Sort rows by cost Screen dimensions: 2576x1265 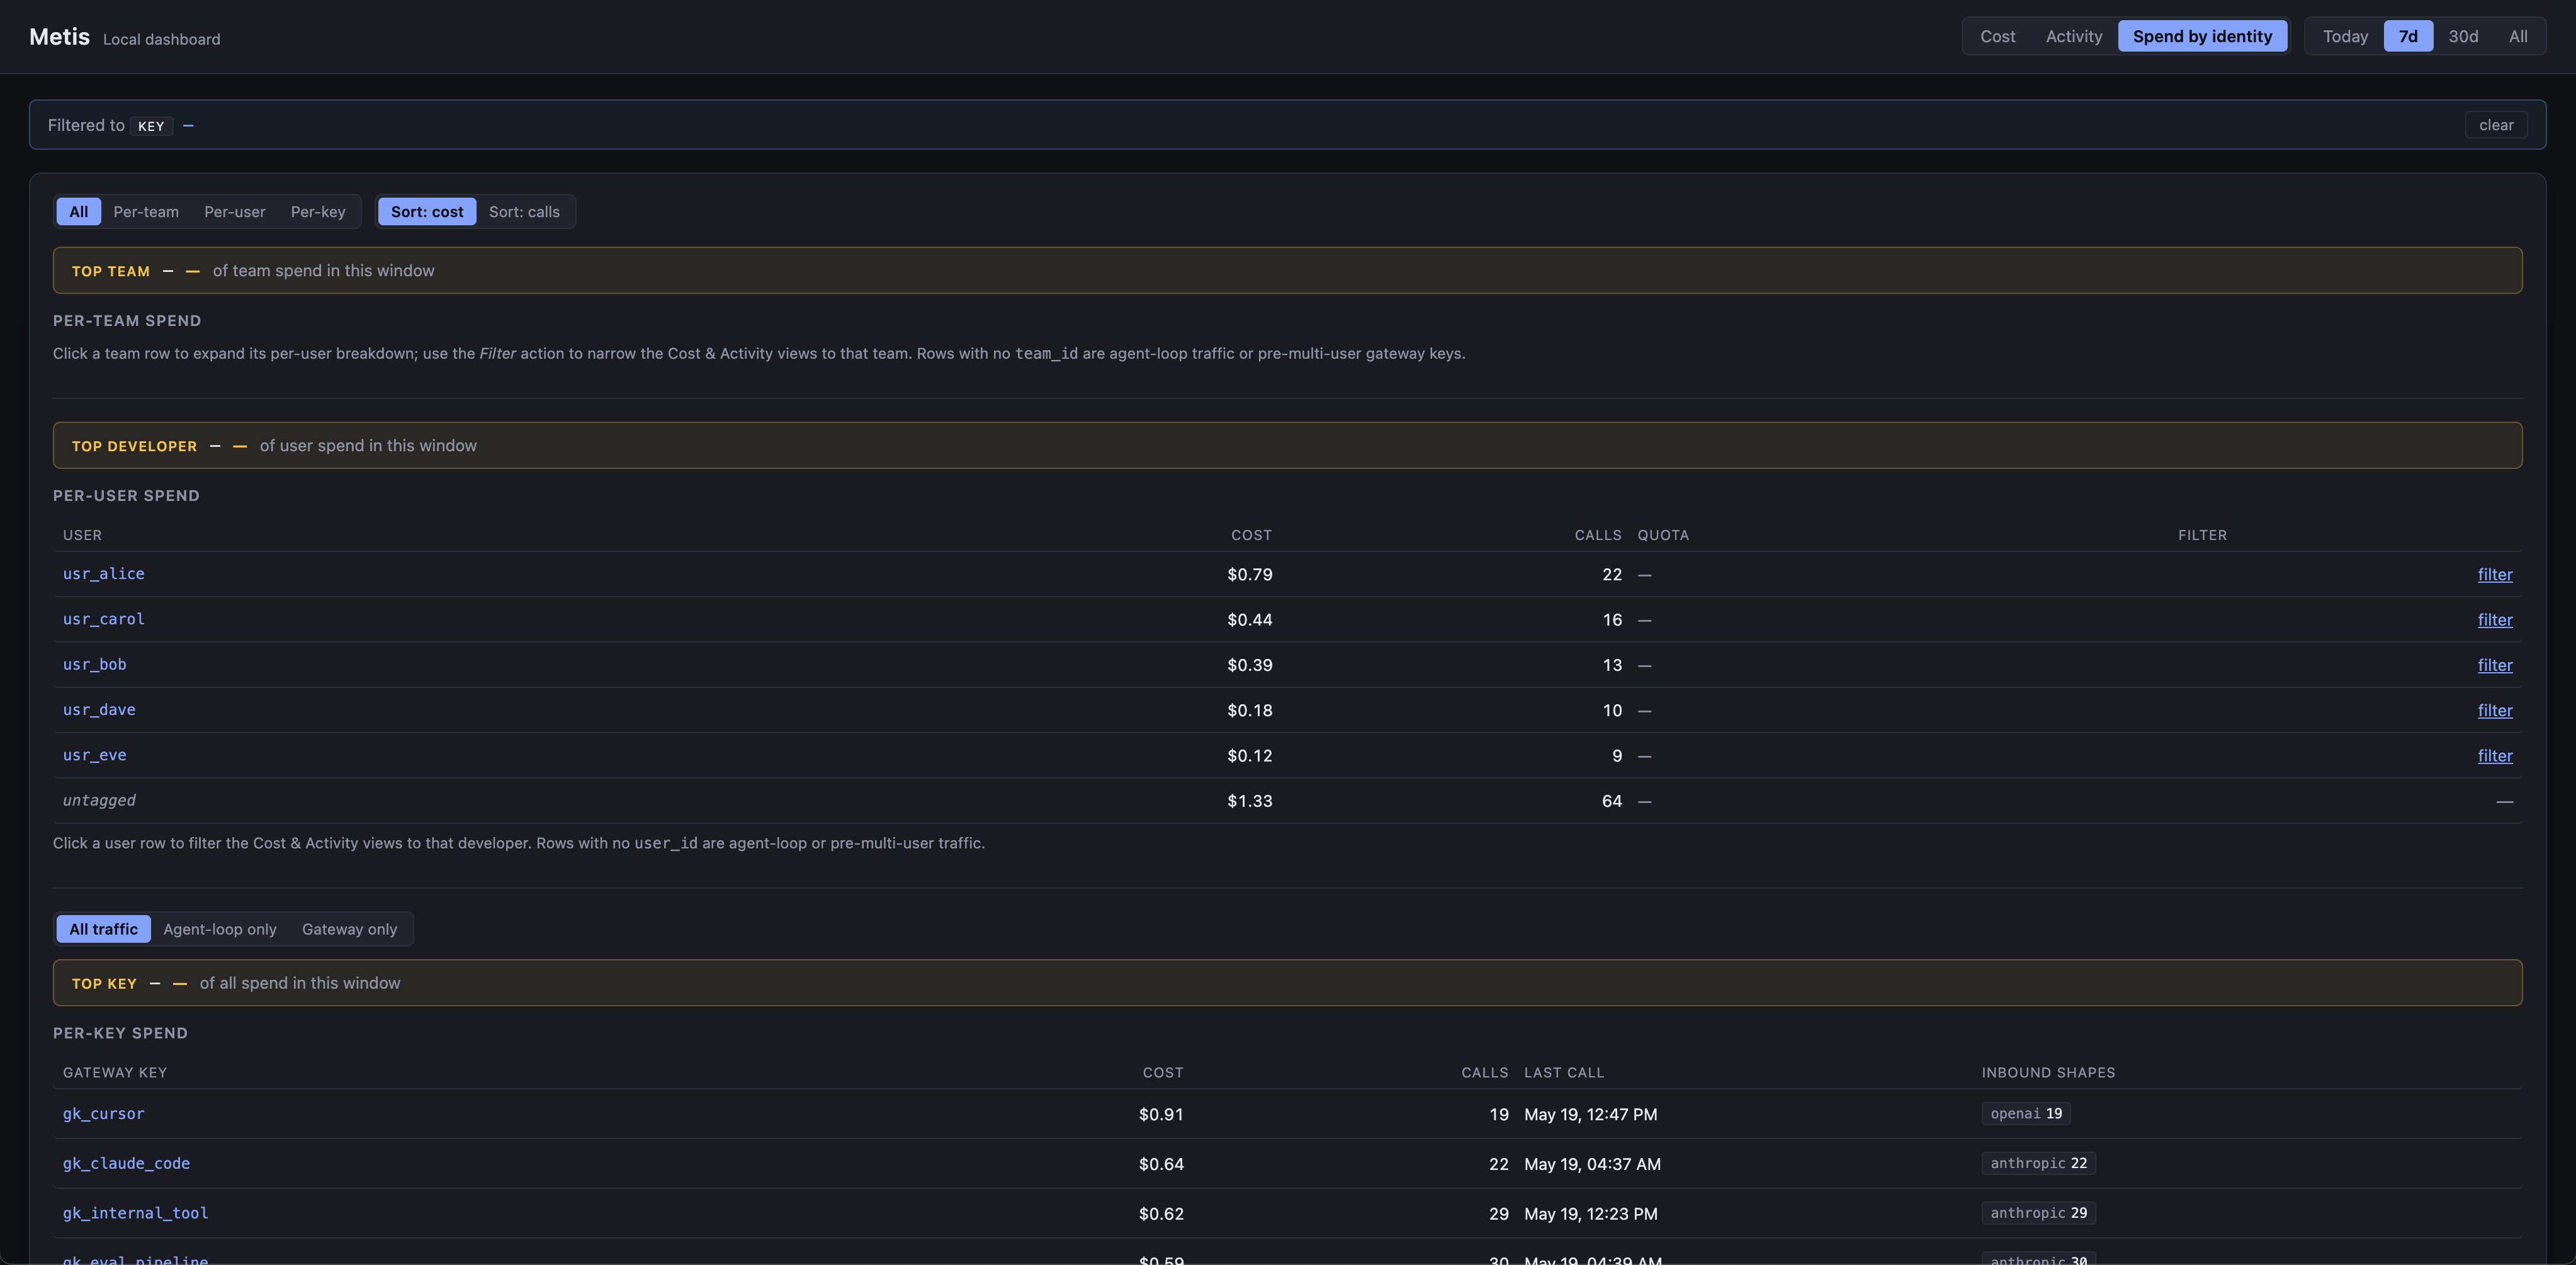[427, 212]
